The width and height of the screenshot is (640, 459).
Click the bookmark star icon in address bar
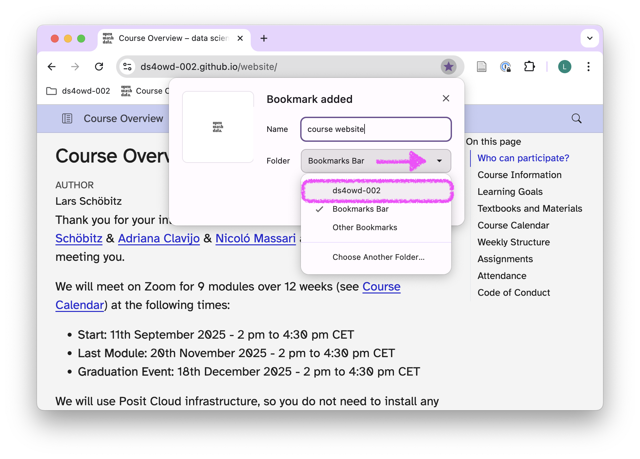point(448,67)
